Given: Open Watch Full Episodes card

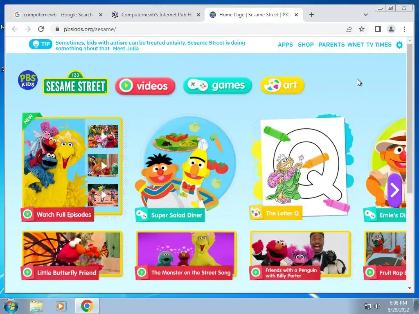Looking at the screenshot, I should click(x=72, y=167).
